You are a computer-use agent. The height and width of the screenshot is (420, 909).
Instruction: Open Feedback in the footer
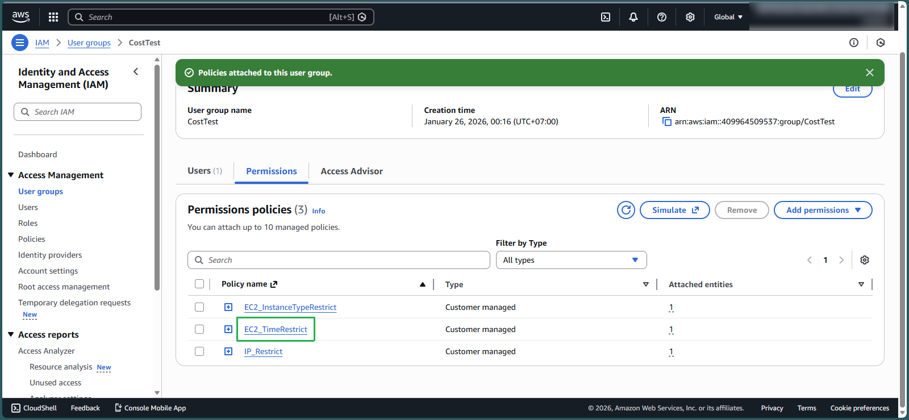click(85, 408)
